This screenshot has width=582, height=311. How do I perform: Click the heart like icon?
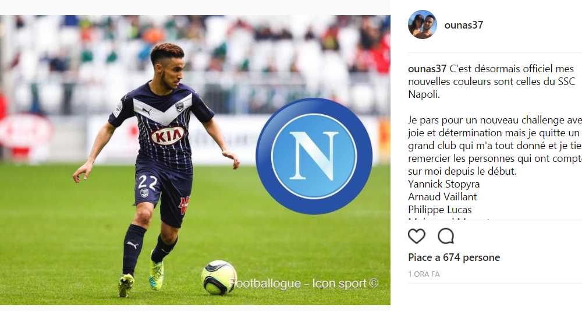pos(417,236)
